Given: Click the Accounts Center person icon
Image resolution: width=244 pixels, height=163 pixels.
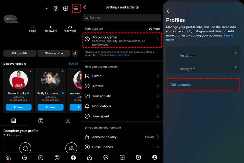Looking at the screenshot, I should click(87, 39).
